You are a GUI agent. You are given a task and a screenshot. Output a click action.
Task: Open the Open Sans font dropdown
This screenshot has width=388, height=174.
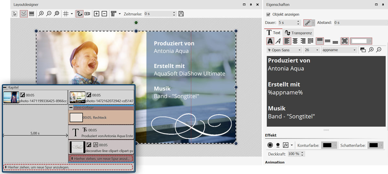[285, 50]
